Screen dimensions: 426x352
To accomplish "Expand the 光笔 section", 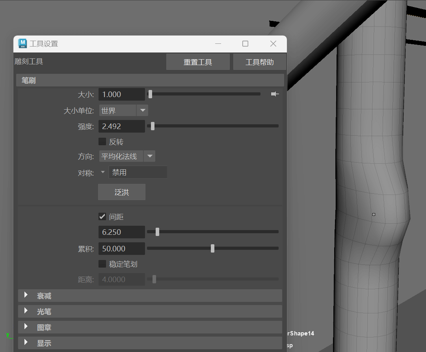I will (150, 311).
